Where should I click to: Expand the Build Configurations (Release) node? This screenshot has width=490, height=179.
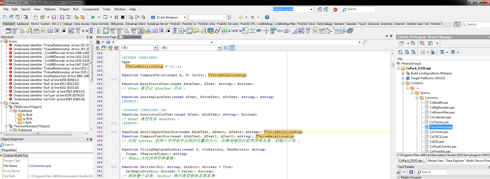(403, 73)
